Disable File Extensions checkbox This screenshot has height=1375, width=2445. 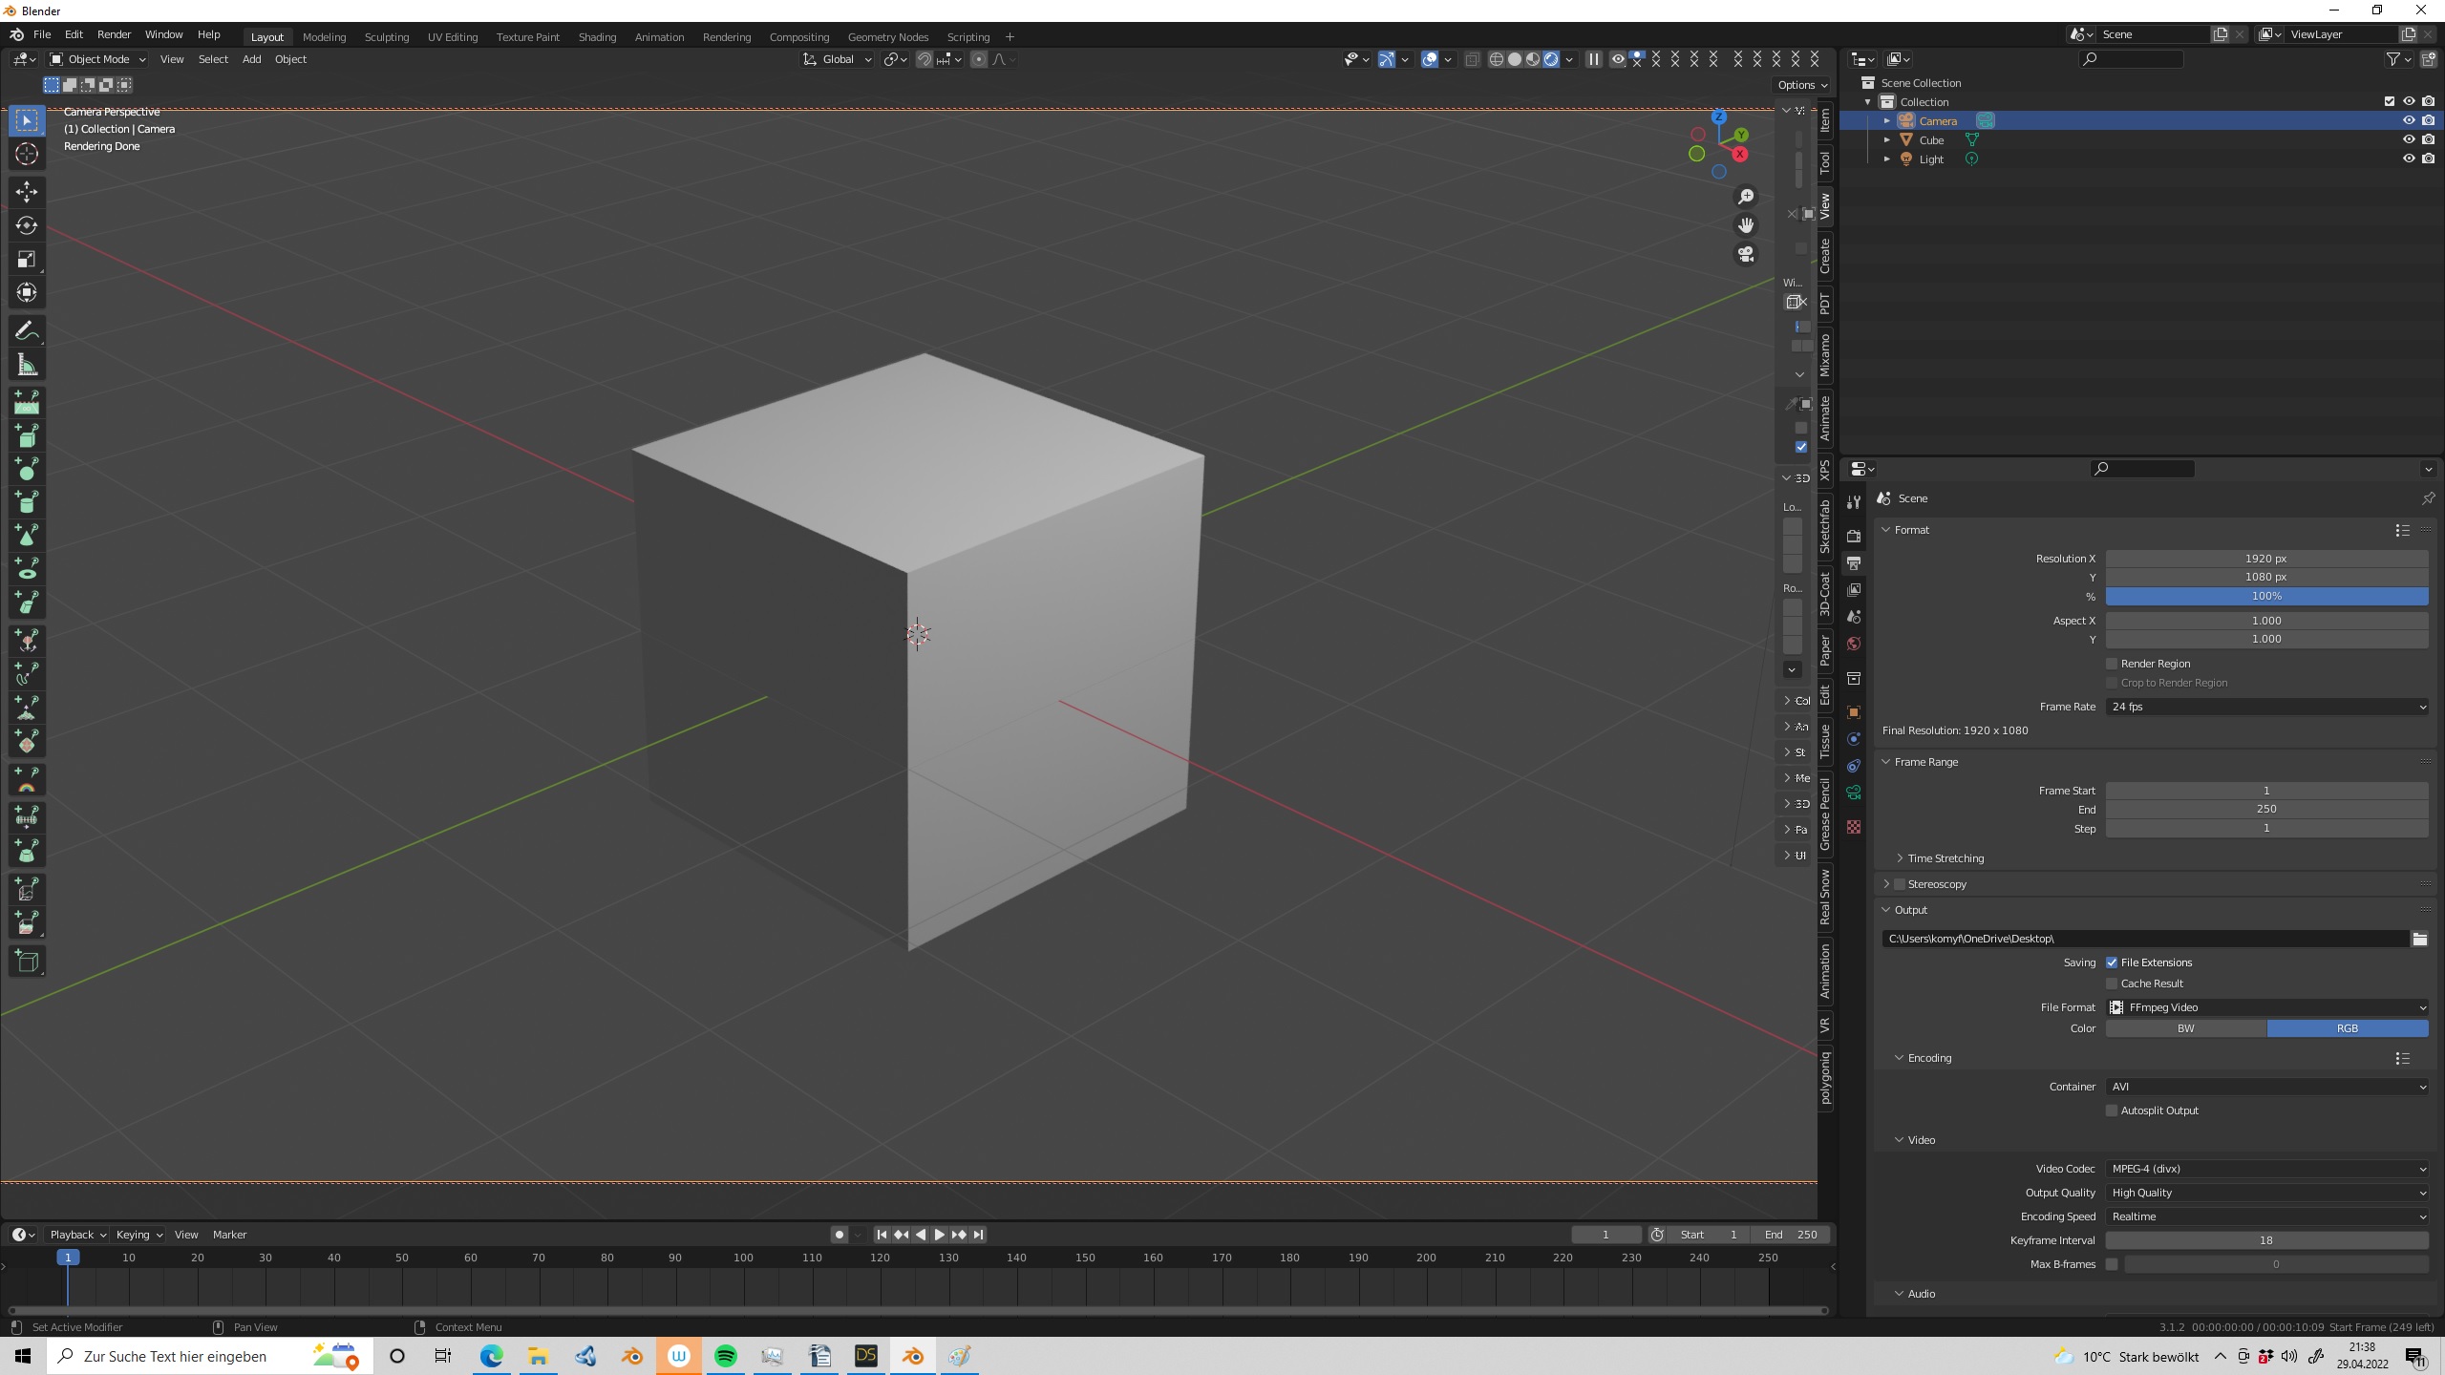click(x=2112, y=962)
